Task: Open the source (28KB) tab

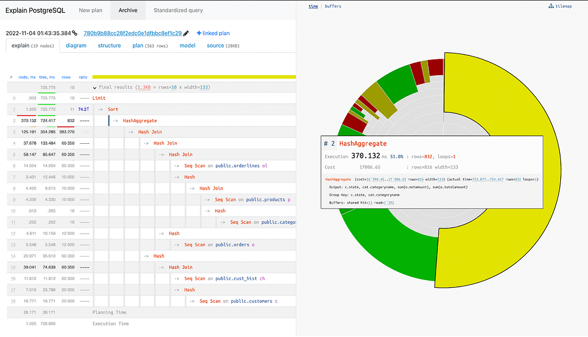Action: click(223, 46)
